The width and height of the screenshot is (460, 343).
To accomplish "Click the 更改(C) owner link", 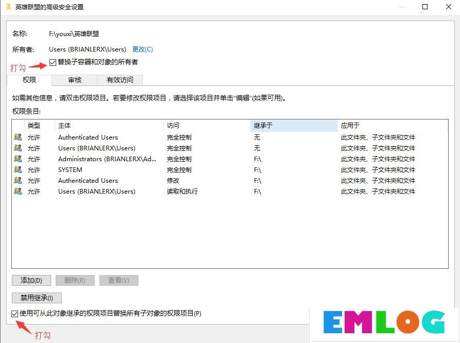I will click(143, 49).
